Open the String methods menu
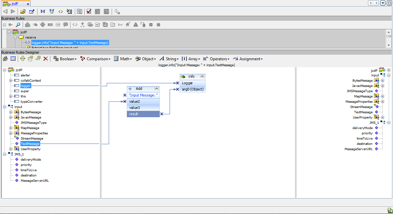The width and height of the screenshot is (393, 214). point(169,59)
